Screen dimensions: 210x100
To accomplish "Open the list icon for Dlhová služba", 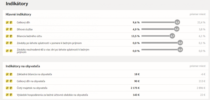I will click(11, 29).
